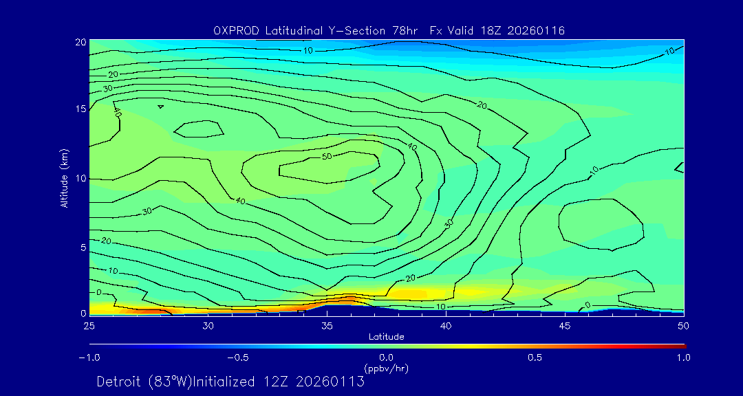
Task: Click the "(ppbv/hr)" units label
Action: coord(386,368)
